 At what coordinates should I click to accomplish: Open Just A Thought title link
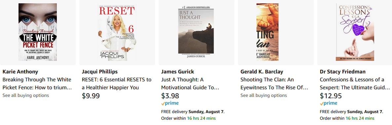(x=190, y=84)
